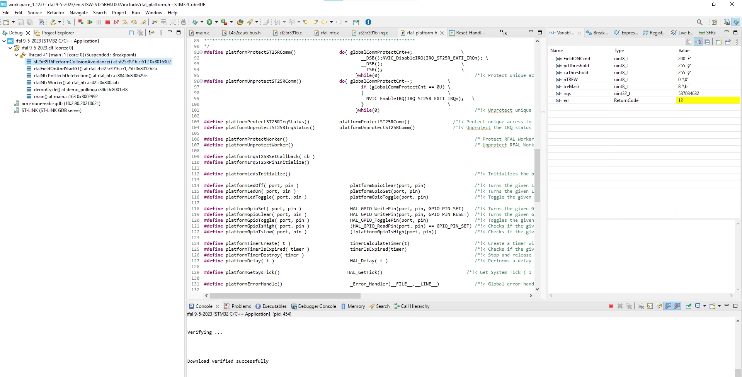This screenshot has width=742, height=377.
Task: Toggle Show Console When Standard Out Changes
Action: point(668,306)
